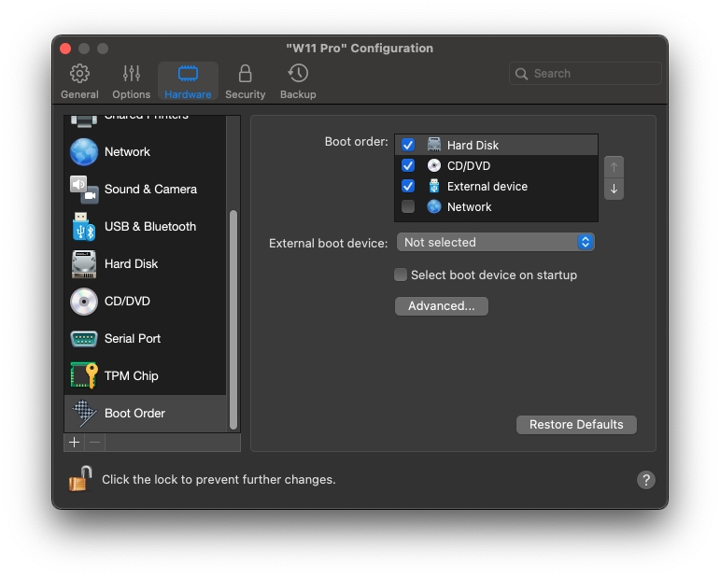The height and width of the screenshot is (578, 720).
Task: Enable Network in the boot order
Action: click(408, 206)
